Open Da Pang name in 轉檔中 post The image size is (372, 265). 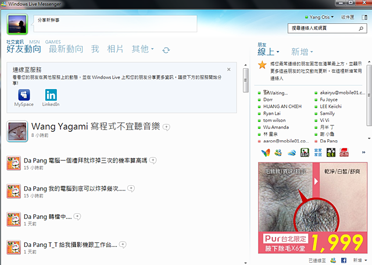click(35, 217)
